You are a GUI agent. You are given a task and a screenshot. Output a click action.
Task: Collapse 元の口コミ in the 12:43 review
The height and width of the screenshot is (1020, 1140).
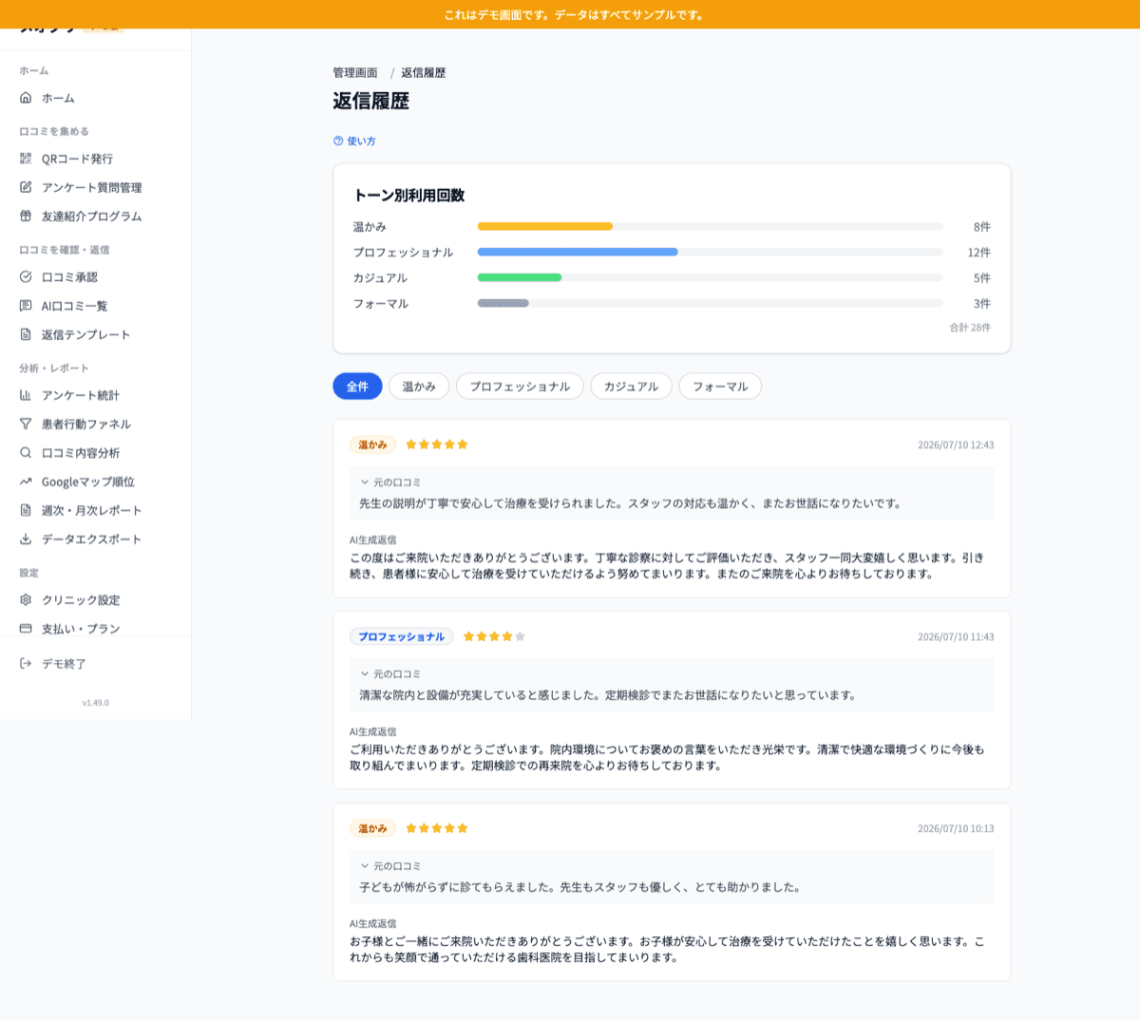[x=390, y=482]
